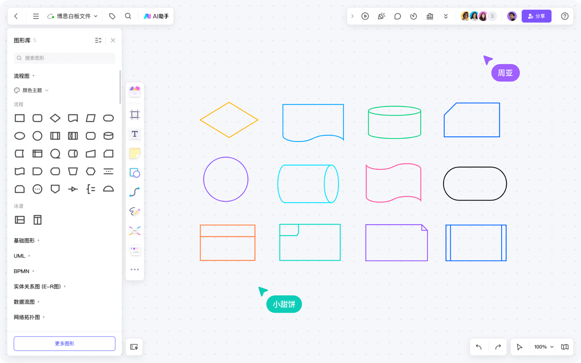Start presentation with the play icon

(365, 16)
